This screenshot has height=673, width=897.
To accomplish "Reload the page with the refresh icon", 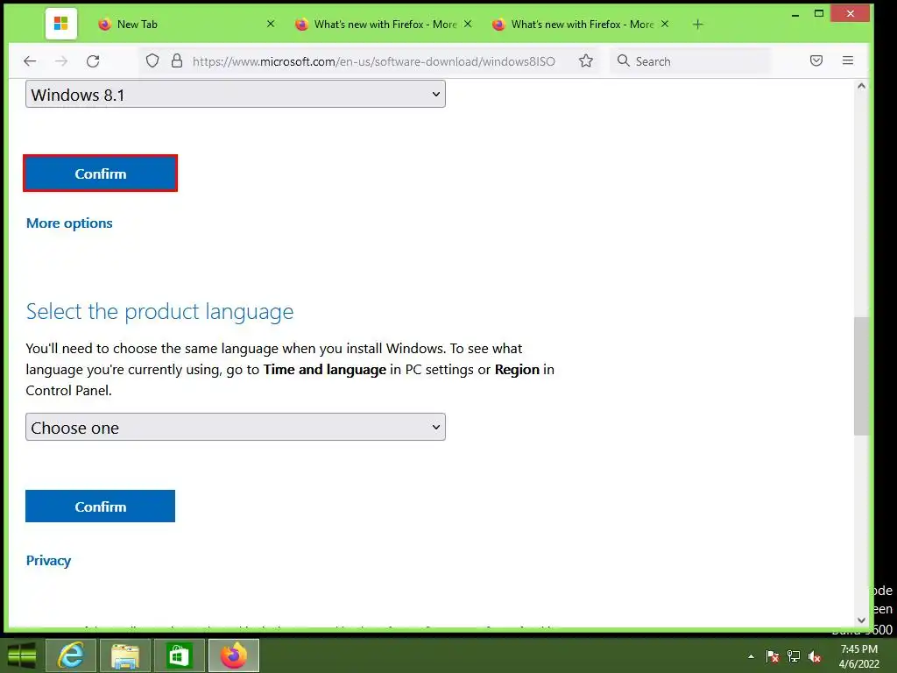I will (x=93, y=61).
